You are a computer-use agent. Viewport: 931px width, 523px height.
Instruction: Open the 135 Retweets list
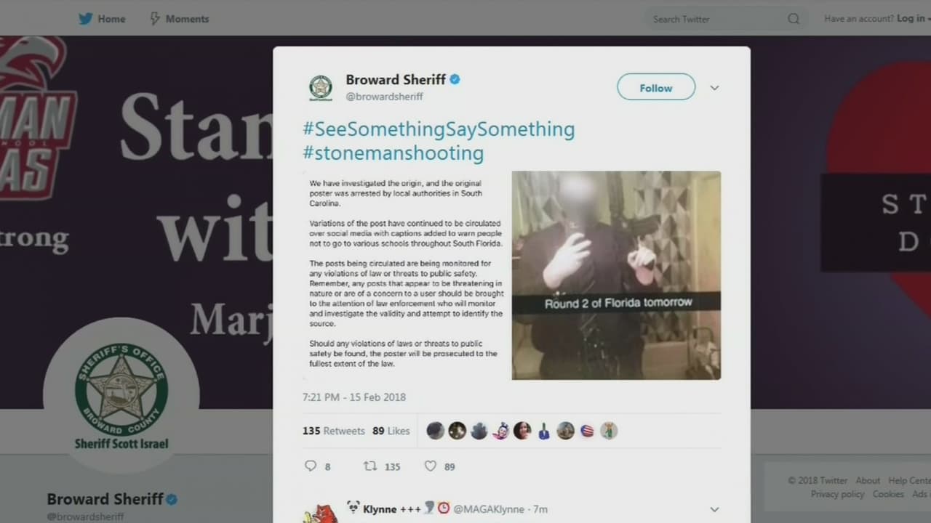pos(334,431)
